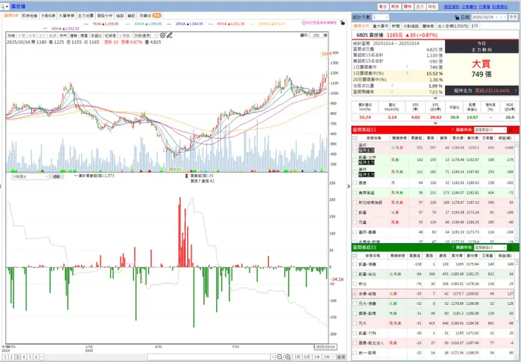Go to next date with right arrow
Image resolution: width=521 pixels, height=362 pixels.
504,18
